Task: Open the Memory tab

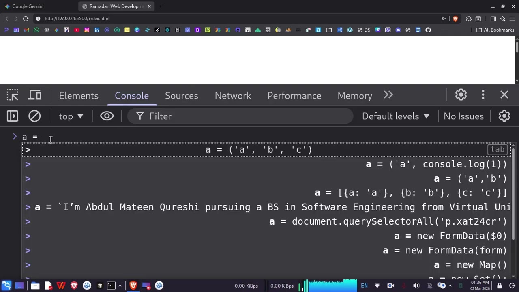Action: click(355, 96)
